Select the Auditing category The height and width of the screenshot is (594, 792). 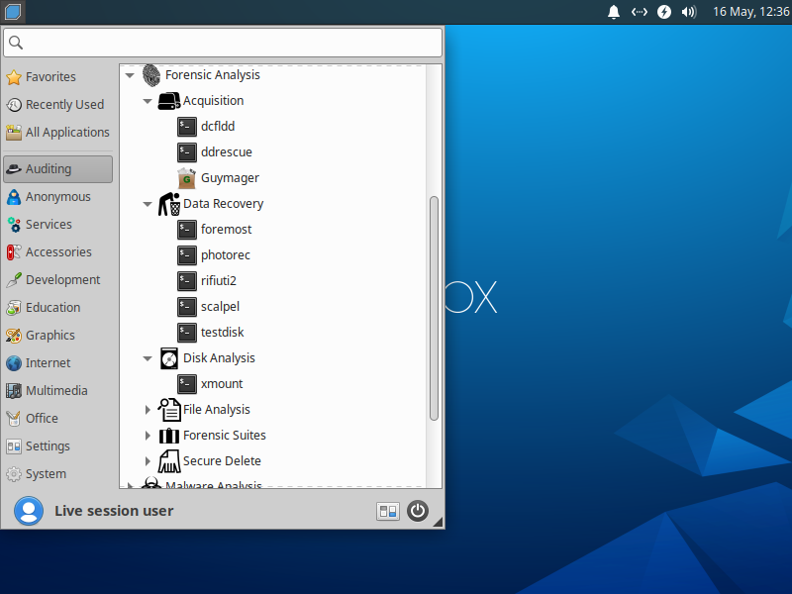click(x=57, y=169)
